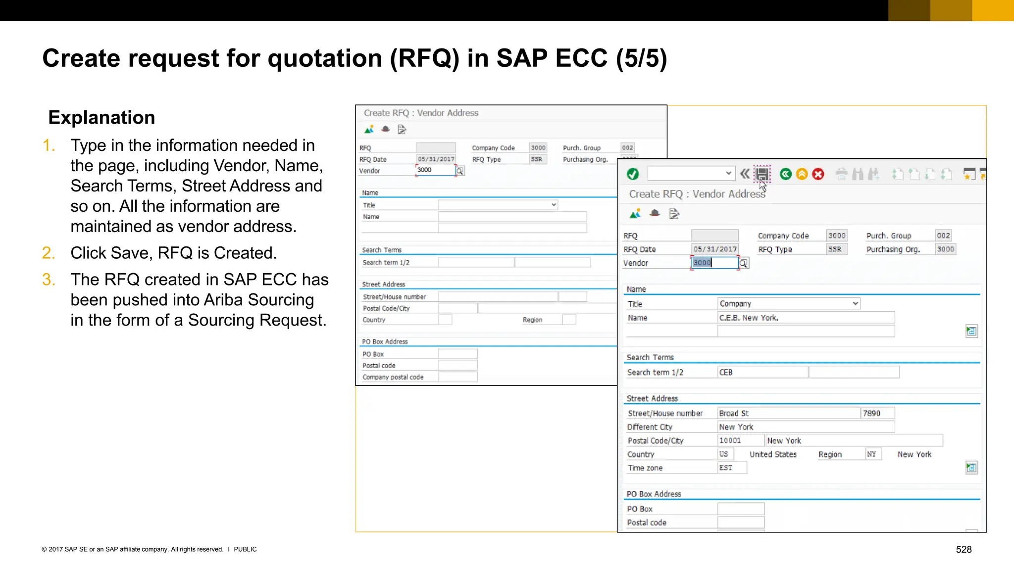Viewport: 1014px width, 570px height.
Task: Click RFQ Type SSR field in front window
Action: click(837, 249)
